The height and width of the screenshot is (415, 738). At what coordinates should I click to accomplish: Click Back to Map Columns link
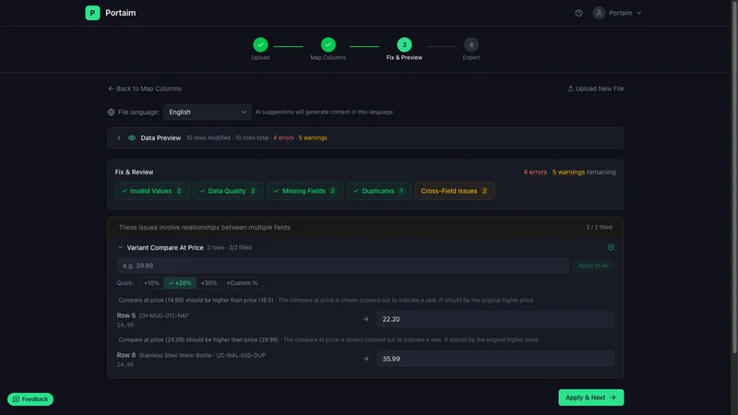tap(145, 89)
